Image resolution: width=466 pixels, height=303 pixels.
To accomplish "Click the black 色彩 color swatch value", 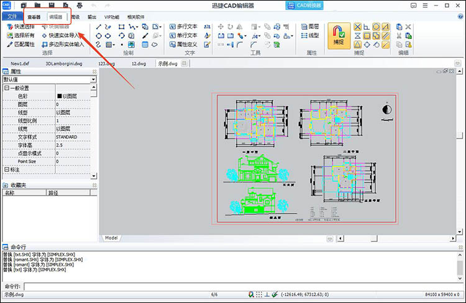I will [x=60, y=96].
